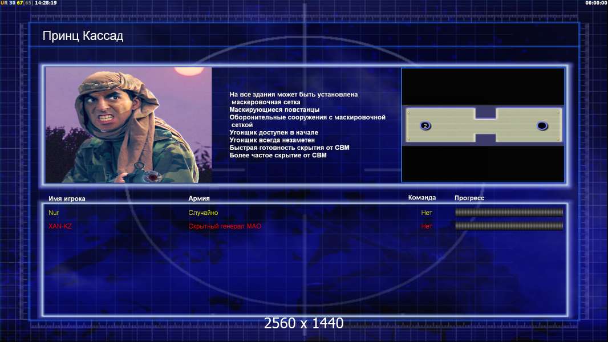Select the unnumbered start position marker on the map
608x342 pixels.
pos(542,125)
